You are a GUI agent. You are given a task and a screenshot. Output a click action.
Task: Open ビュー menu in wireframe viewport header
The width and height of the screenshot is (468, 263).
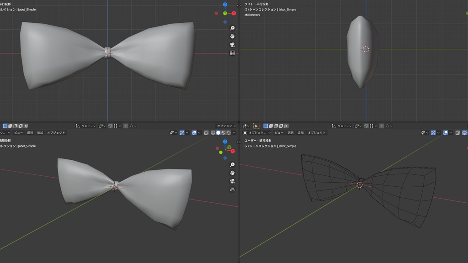[278, 133]
